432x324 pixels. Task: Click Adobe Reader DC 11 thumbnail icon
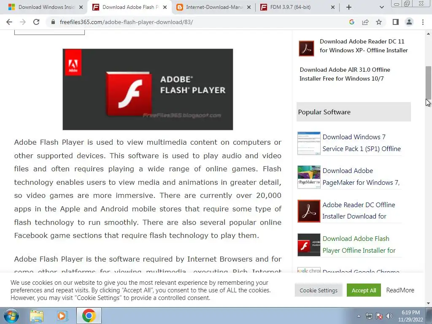click(306, 48)
